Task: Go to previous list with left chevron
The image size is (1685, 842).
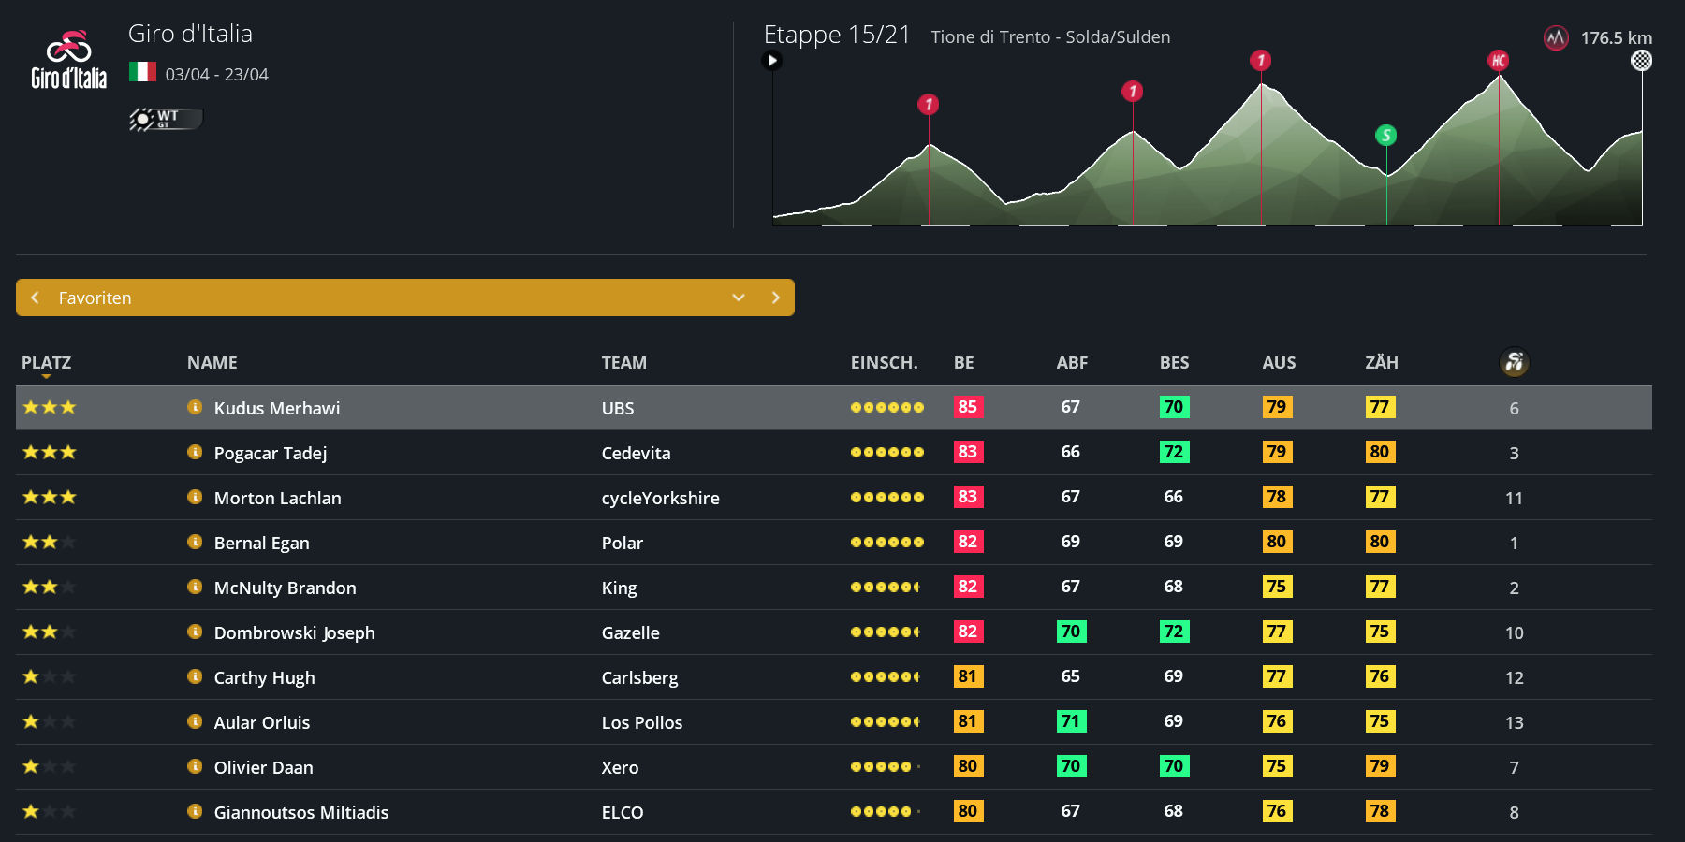Action: pyautogui.click(x=36, y=298)
